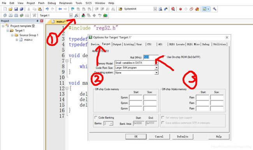Image resolution: width=253 pixels, height=150 pixels.
Task: Open the Configuration wrench icon
Action: [x=214, y=9]
